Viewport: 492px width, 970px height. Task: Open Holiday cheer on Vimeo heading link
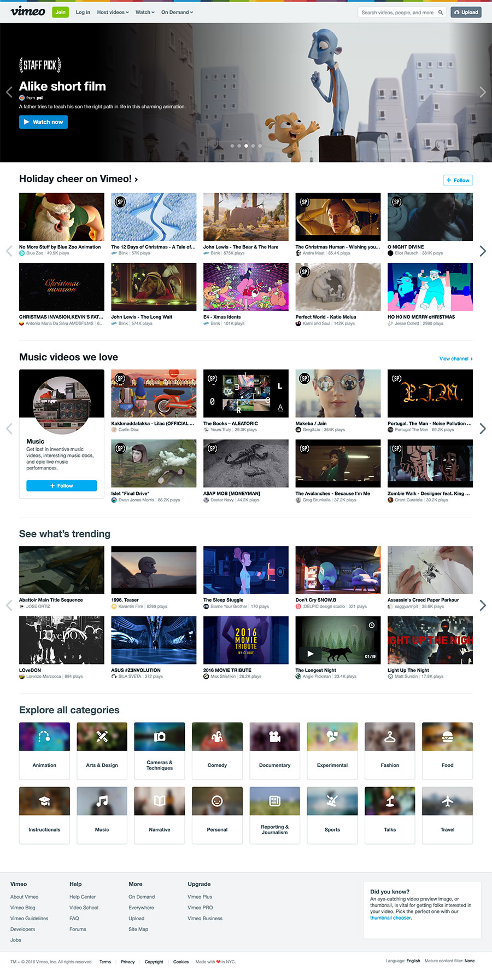pyautogui.click(x=78, y=178)
